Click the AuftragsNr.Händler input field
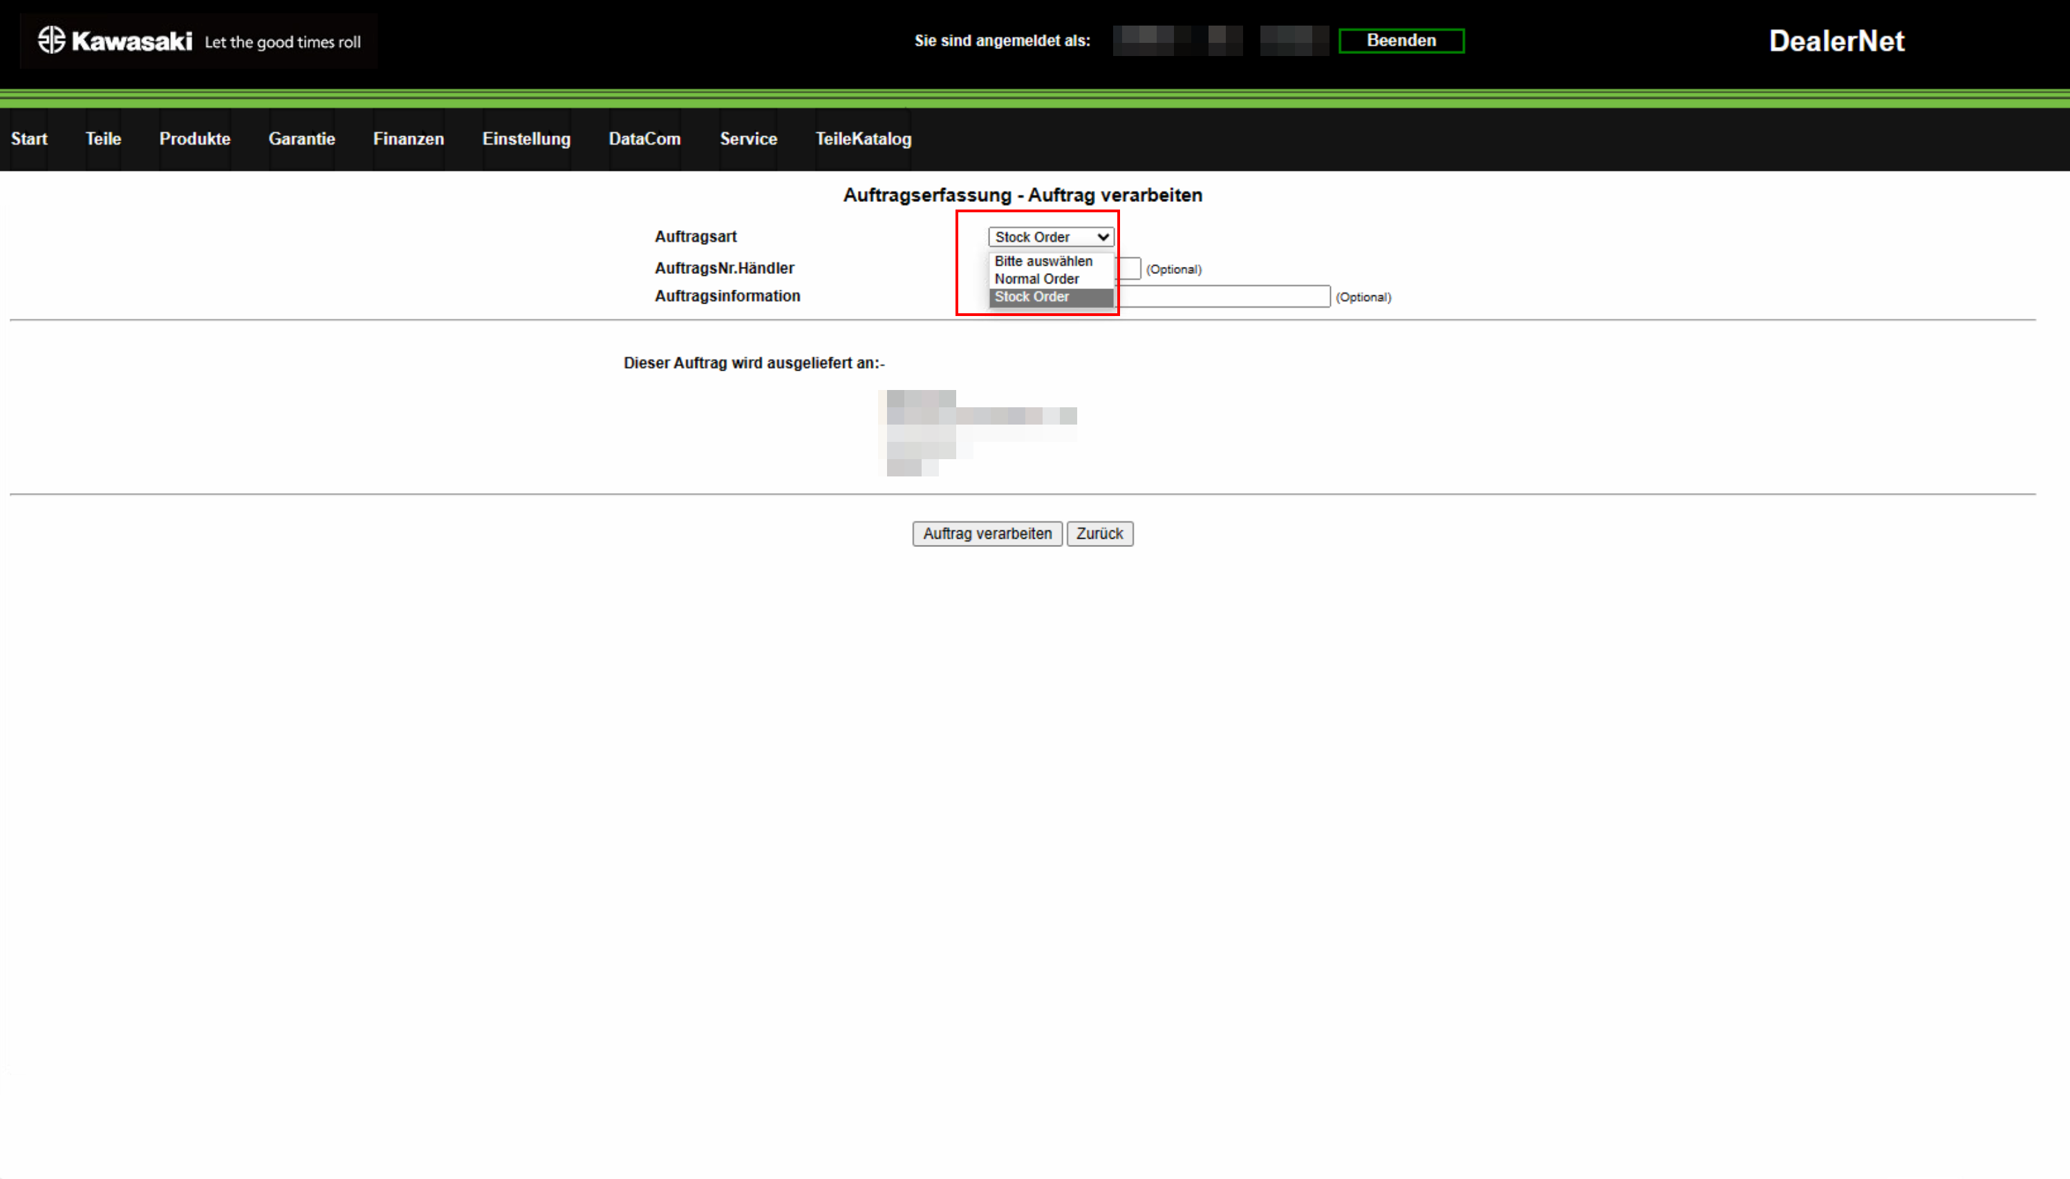This screenshot has height=1179, width=2070. point(1128,268)
